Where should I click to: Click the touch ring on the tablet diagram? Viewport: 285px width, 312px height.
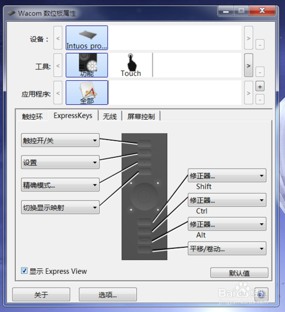pos(144,196)
